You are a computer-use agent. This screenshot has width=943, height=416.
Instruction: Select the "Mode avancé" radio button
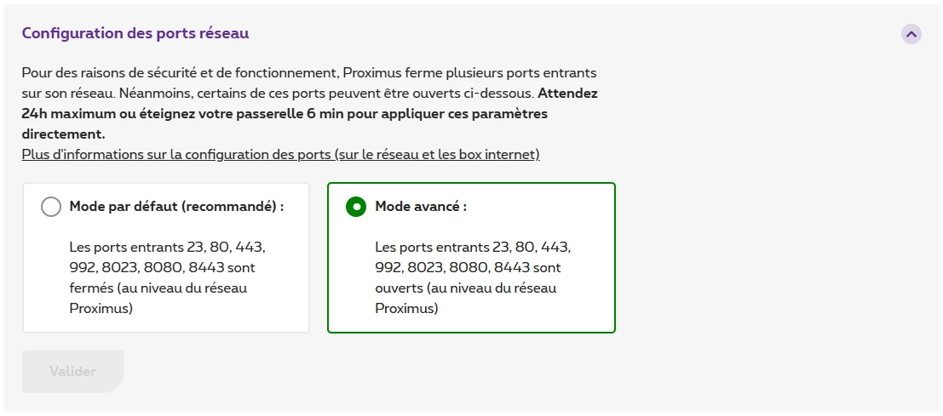(x=356, y=207)
